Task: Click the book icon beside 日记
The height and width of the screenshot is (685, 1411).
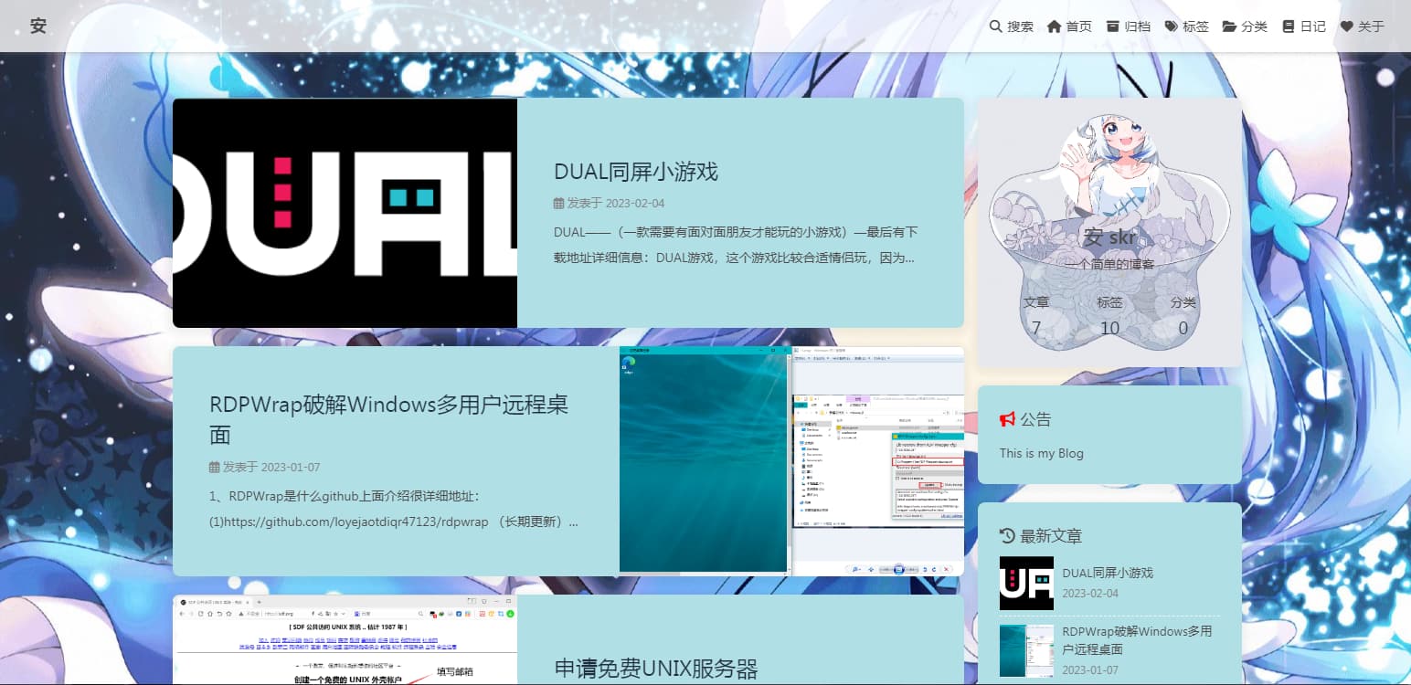Action: click(x=1289, y=26)
